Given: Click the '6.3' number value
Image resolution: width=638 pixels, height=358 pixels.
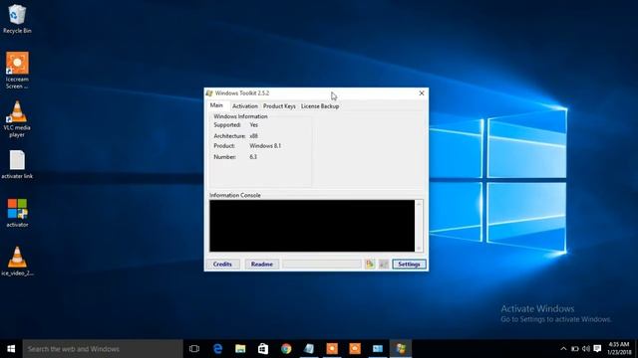Looking at the screenshot, I should click(253, 157).
